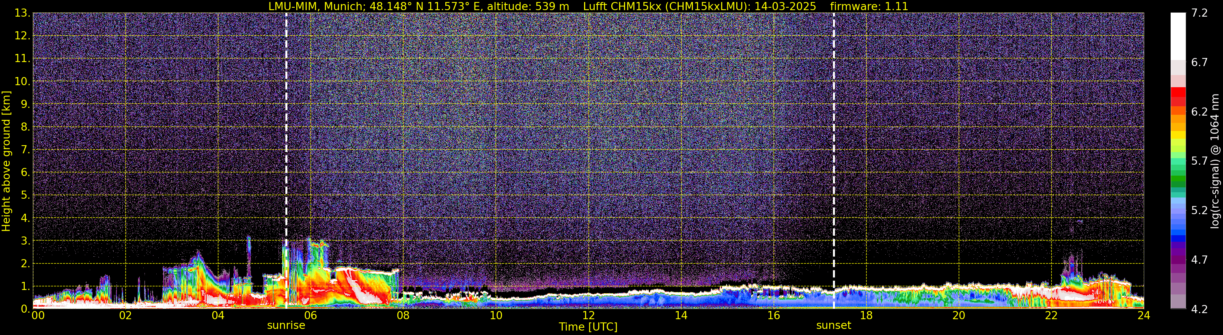Click the '13.' height axis tick label
1223x335 pixels.
(x=22, y=13)
